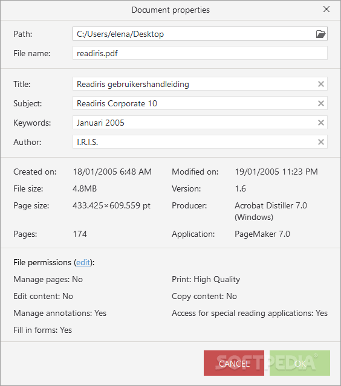
Task: Click the Created on: label
Action: [x=34, y=172]
